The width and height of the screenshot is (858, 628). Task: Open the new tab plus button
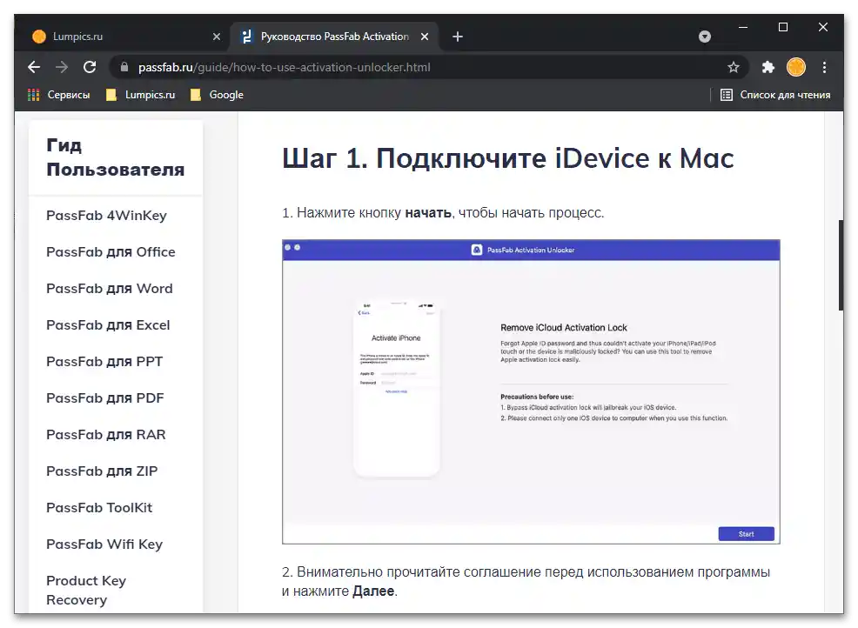[x=458, y=37]
